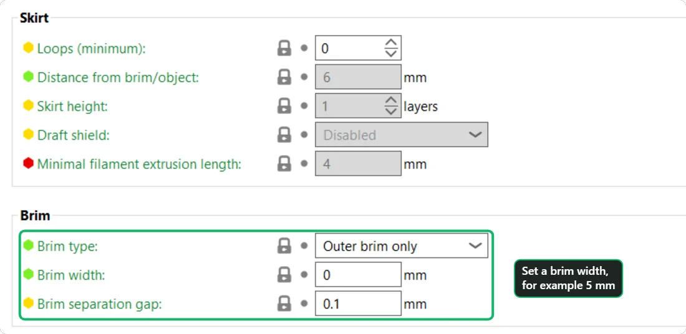686x334 pixels.
Task: Click the lock icon beside Skirt height
Action: (284, 106)
